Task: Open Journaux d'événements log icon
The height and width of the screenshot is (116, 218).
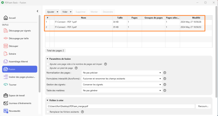Action: (x=6, y=103)
